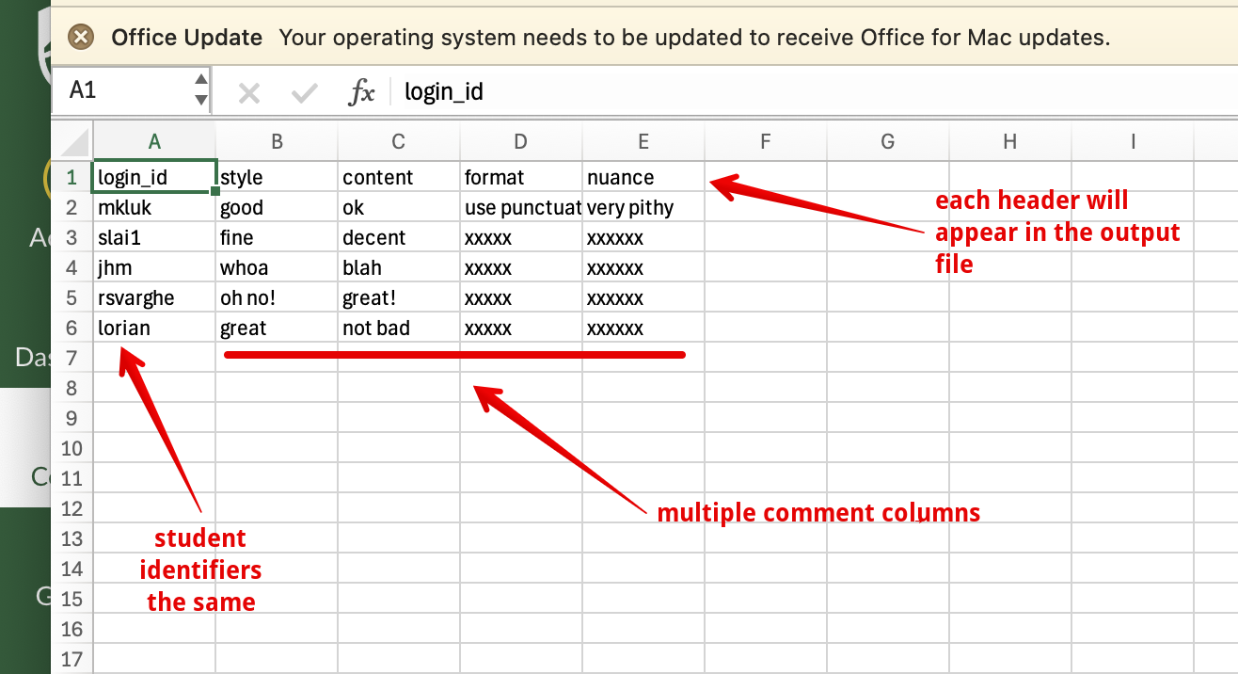The image size is (1238, 674).
Task: Expand the Name Box dropdown arrows
Action: point(200,90)
